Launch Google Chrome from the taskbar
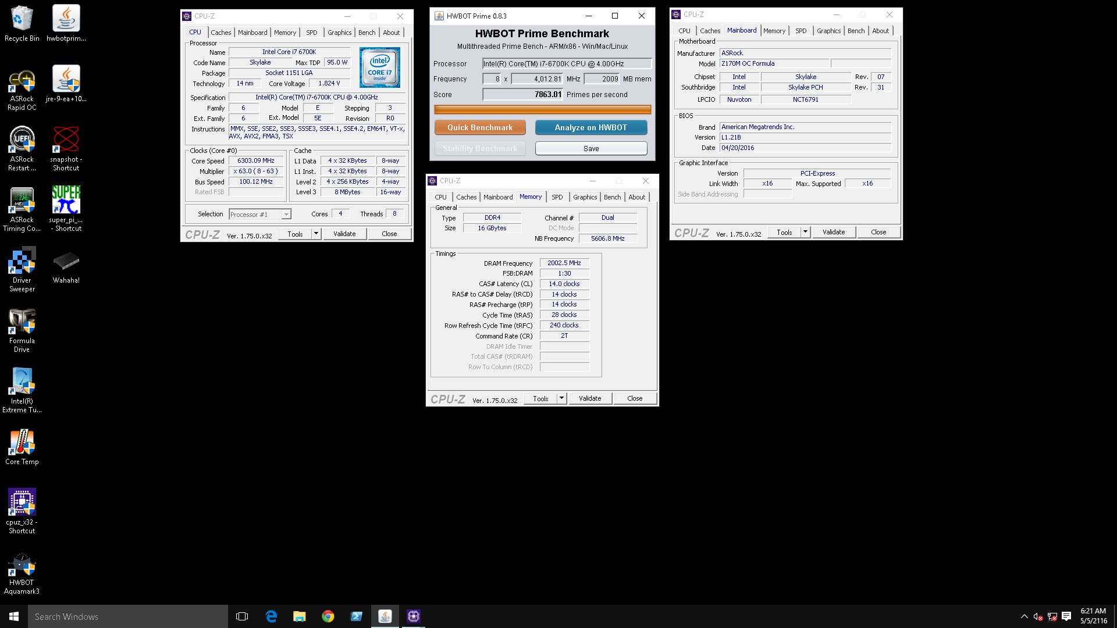The image size is (1117, 628). coord(328,616)
